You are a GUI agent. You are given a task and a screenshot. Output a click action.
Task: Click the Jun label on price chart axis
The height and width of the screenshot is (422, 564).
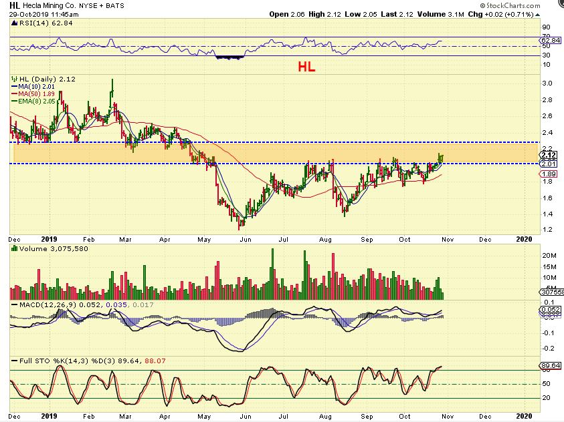coord(246,239)
